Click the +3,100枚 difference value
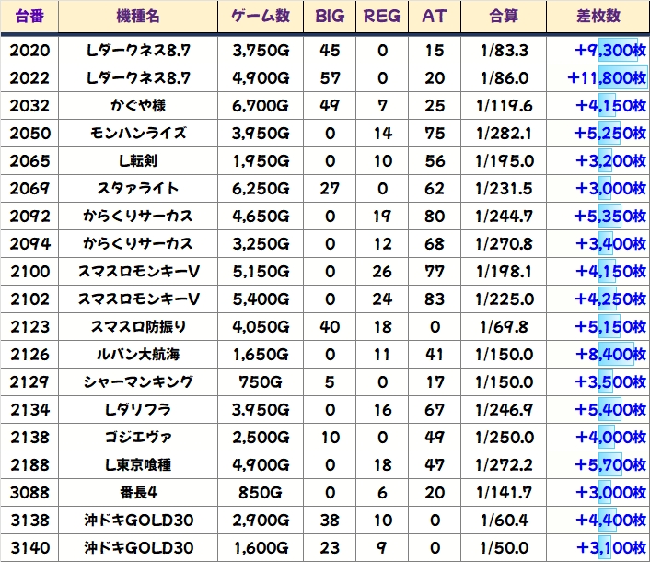Screen dimensions: 650x562 coord(611,548)
